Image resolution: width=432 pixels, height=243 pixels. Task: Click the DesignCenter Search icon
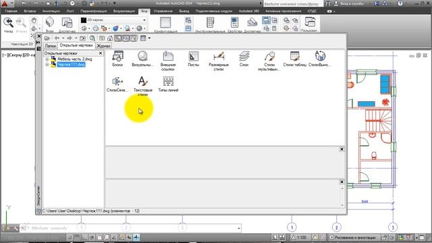pos(92,38)
